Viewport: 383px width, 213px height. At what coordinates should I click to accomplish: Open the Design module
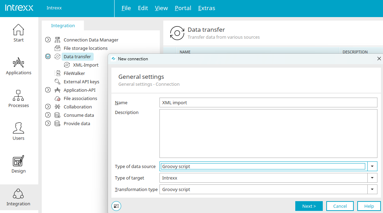click(18, 164)
